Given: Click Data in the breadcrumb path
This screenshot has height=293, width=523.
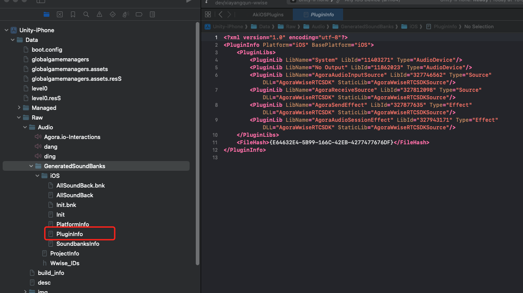Looking at the screenshot, I should pyautogui.click(x=265, y=27).
